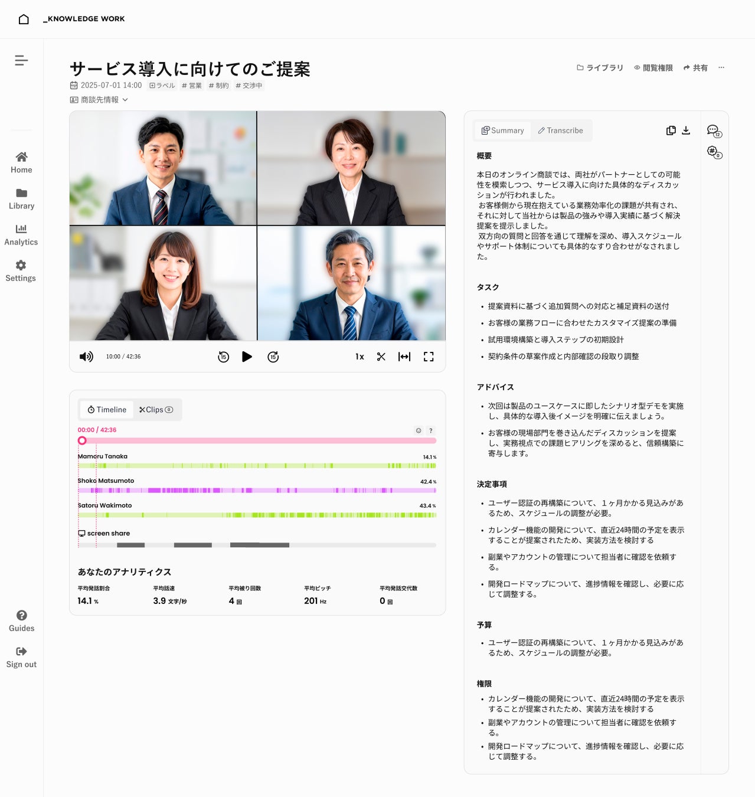Copy summary to clipboard
Screen dimensions: 755x797
671,130
